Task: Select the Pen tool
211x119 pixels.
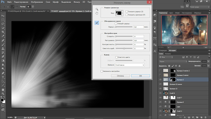Action: 3,73
